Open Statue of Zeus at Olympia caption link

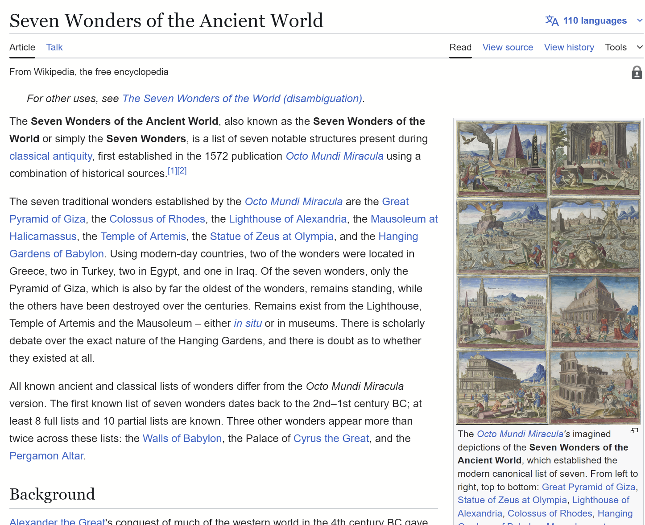pyautogui.click(x=513, y=500)
